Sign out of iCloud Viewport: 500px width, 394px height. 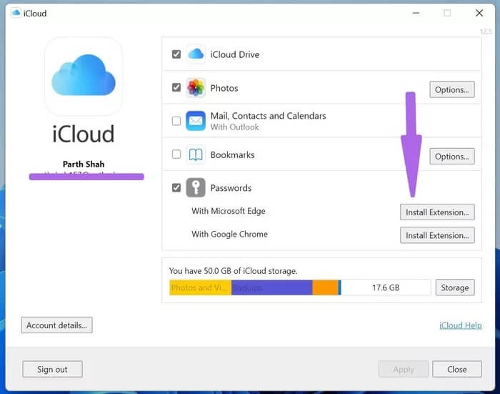click(x=52, y=369)
